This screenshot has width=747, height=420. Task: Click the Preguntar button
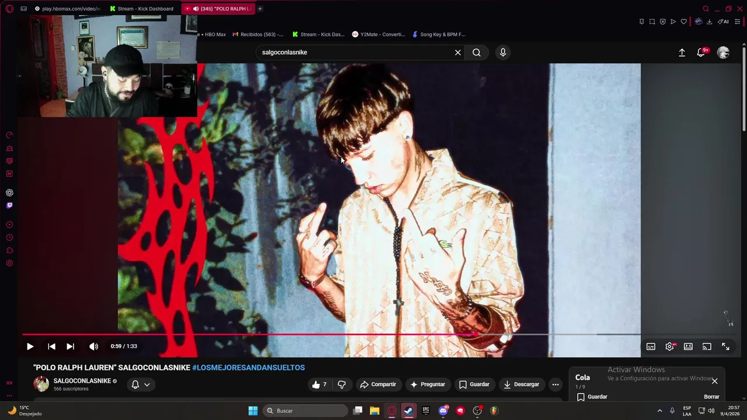(x=427, y=384)
